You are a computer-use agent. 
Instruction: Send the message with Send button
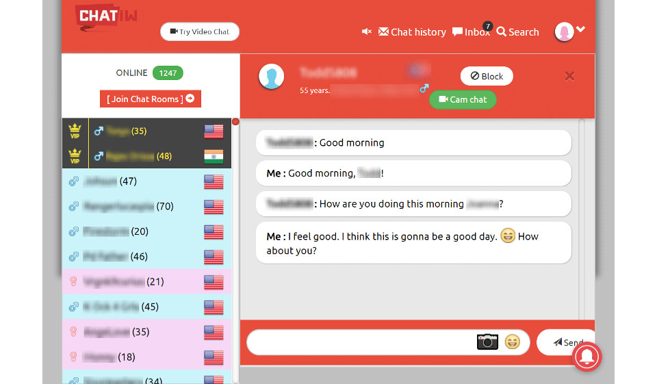click(565, 342)
